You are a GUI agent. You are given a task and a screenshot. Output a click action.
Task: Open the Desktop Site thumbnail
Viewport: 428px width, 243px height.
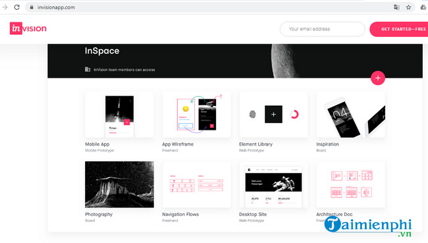click(273, 184)
